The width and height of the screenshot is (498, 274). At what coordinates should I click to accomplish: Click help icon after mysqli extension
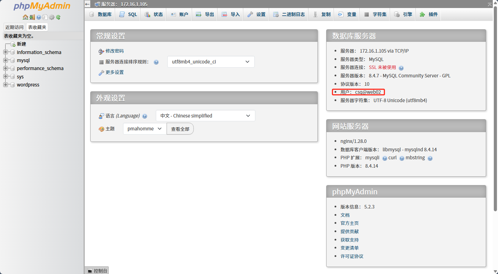(x=385, y=158)
